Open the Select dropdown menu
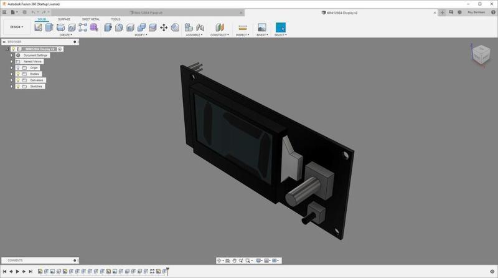Image resolution: width=498 pixels, height=278 pixels. [281, 35]
